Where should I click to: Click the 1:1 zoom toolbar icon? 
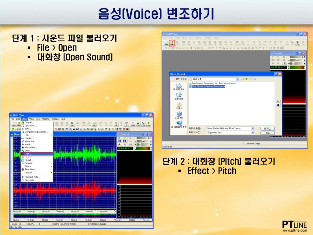pyautogui.click(x=126, y=124)
